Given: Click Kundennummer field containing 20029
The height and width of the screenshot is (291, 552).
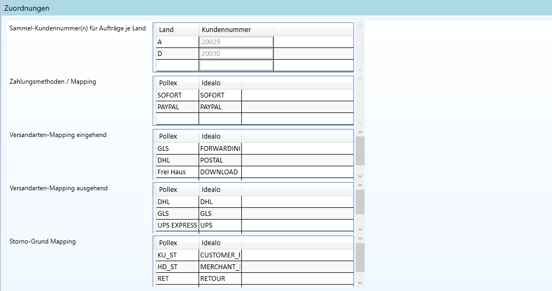Looking at the screenshot, I should [x=236, y=42].
